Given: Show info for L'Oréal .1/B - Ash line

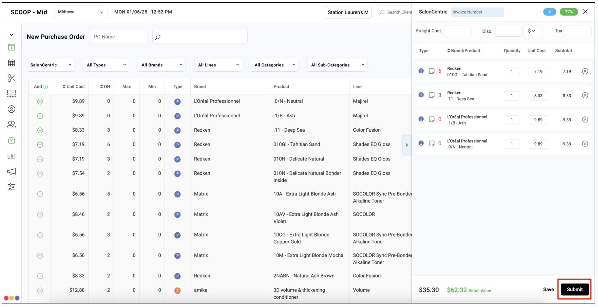Looking at the screenshot, I should click(421, 119).
